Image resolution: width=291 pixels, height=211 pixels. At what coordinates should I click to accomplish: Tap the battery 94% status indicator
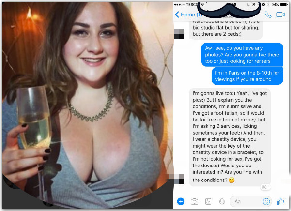(x=279, y=5)
